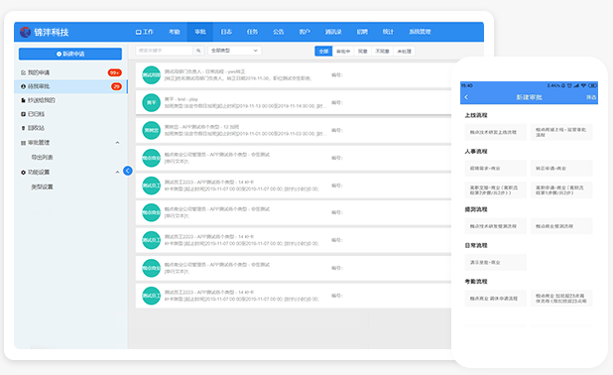Click 类型设置 in the sidebar
This screenshot has height=375, width=613.
point(43,187)
